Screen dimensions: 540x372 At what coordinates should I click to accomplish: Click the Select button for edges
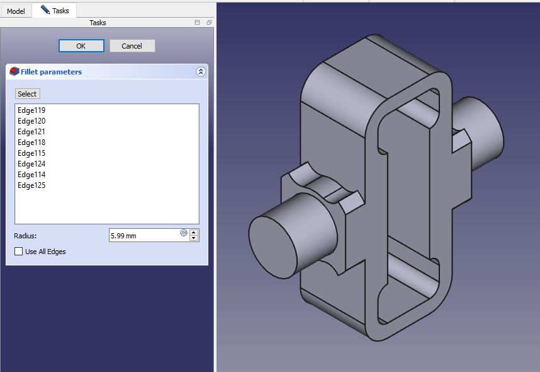point(27,94)
